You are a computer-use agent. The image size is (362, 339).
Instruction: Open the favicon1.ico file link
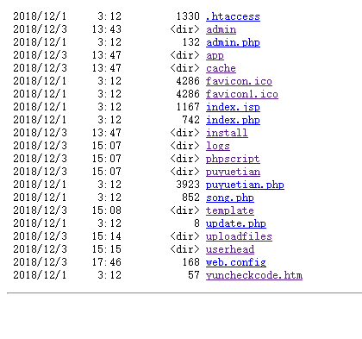click(242, 94)
